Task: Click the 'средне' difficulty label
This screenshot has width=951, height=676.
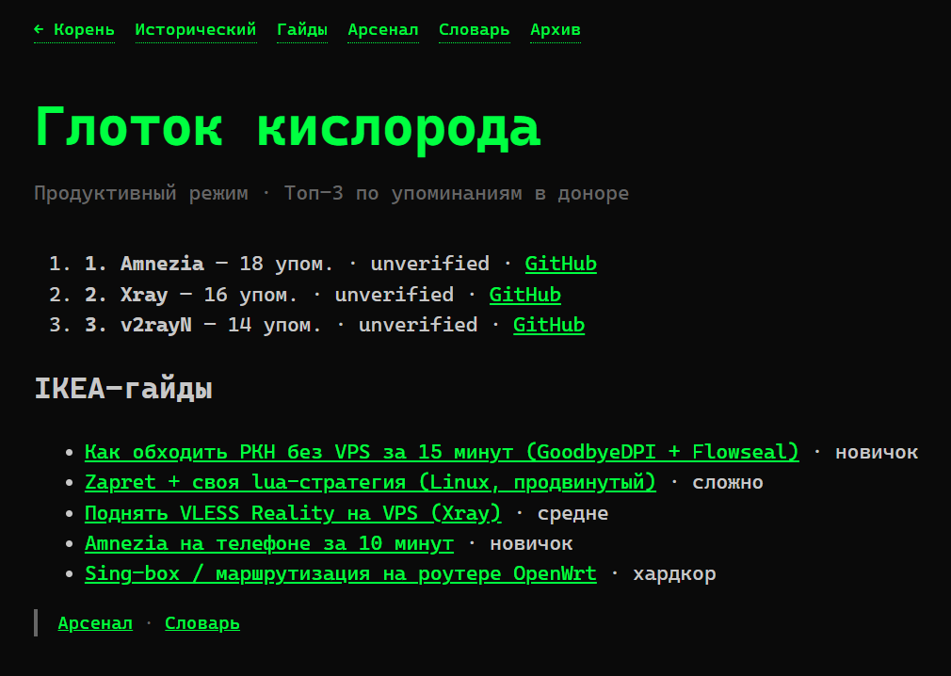Action: point(572,513)
